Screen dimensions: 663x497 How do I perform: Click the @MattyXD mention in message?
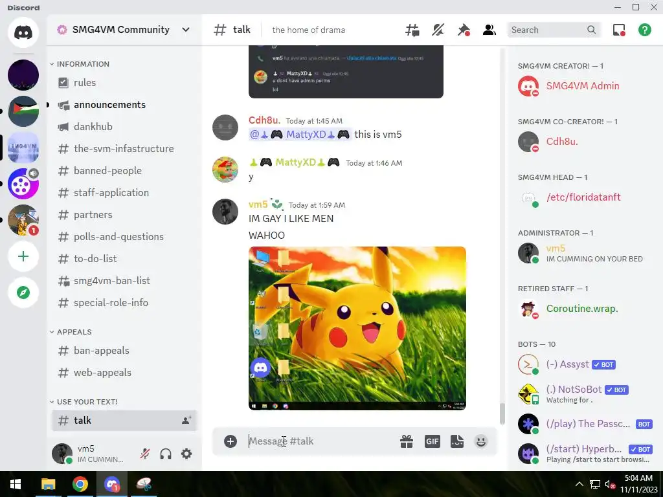coord(300,135)
